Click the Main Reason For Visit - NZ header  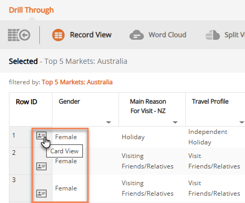tap(148, 106)
